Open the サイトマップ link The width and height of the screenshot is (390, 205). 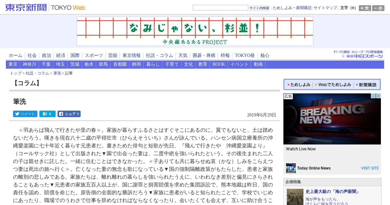325,8
